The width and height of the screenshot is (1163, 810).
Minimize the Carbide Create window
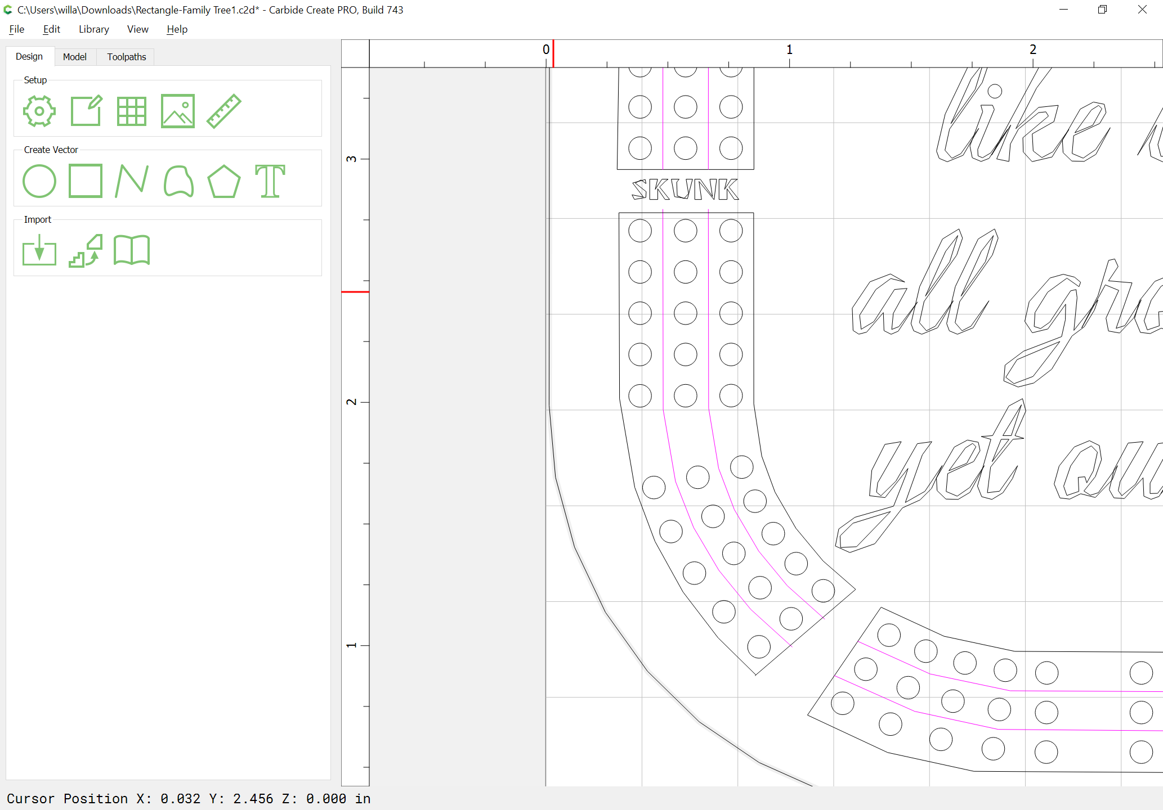click(1063, 10)
